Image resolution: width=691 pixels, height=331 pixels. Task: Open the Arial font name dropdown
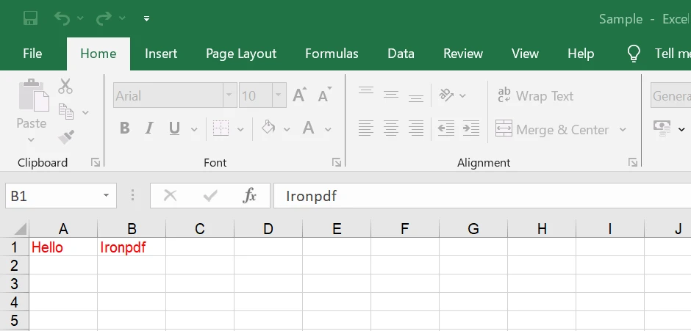click(x=230, y=95)
